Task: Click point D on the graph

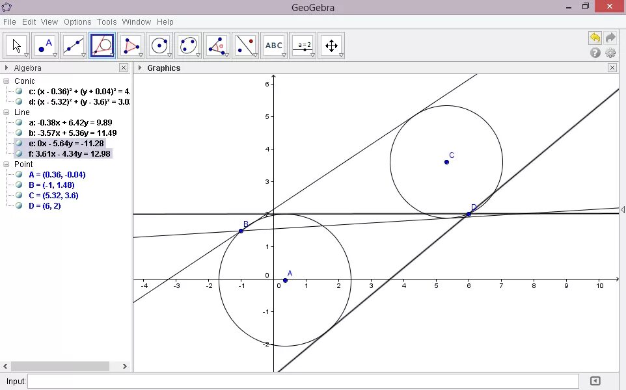Action: point(469,214)
